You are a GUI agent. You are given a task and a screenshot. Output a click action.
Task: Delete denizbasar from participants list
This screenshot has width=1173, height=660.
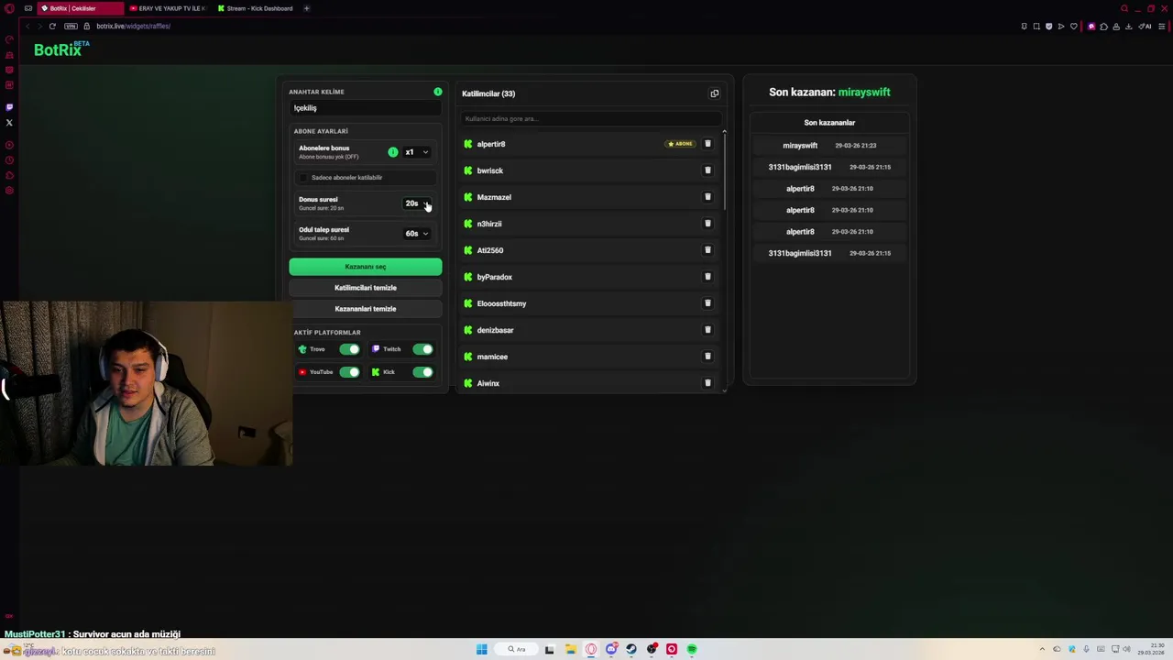coord(707,330)
